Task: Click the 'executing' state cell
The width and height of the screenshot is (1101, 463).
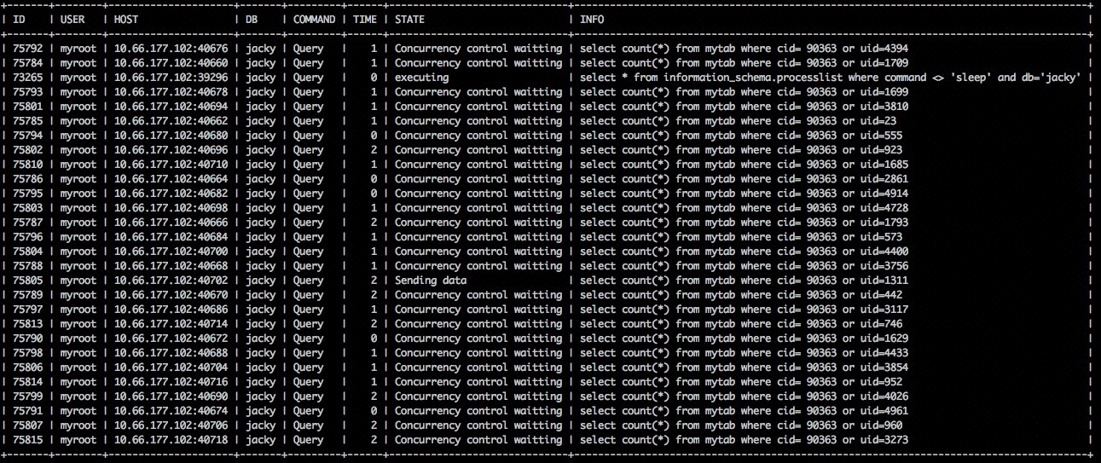Action: [421, 78]
